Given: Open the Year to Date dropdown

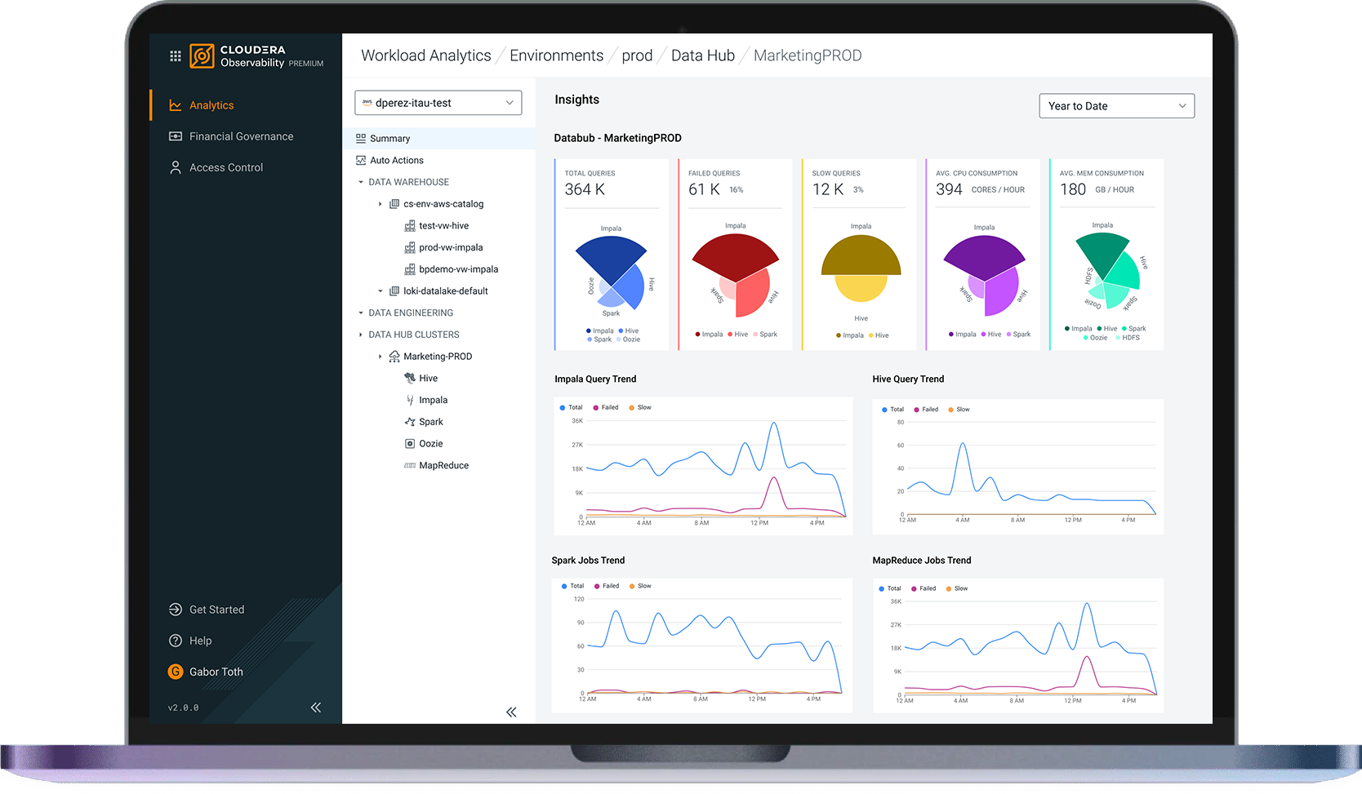Looking at the screenshot, I should coord(1116,105).
